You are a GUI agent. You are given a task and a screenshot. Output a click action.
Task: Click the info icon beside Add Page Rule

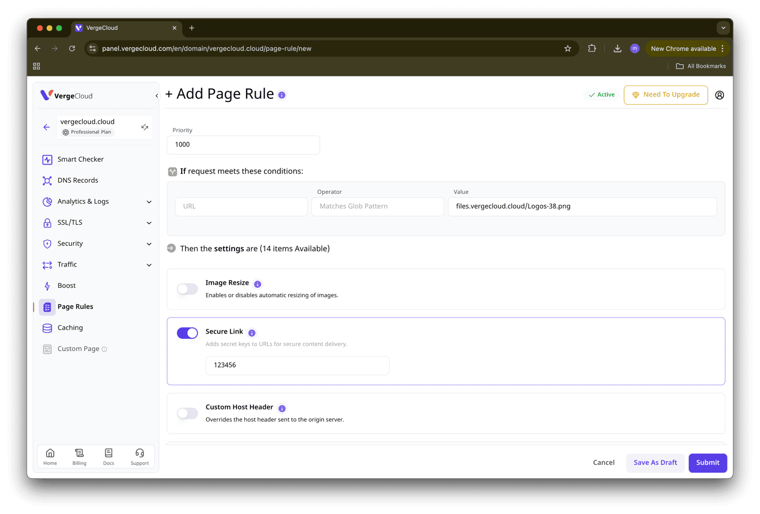(282, 95)
